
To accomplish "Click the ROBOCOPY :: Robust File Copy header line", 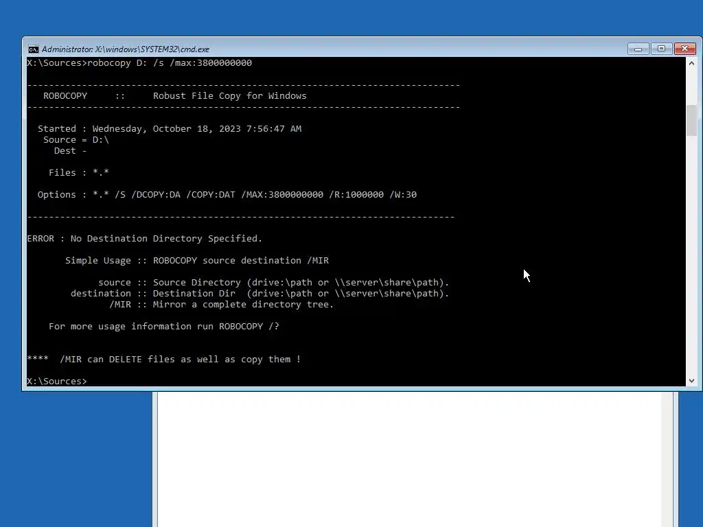I will (175, 96).
